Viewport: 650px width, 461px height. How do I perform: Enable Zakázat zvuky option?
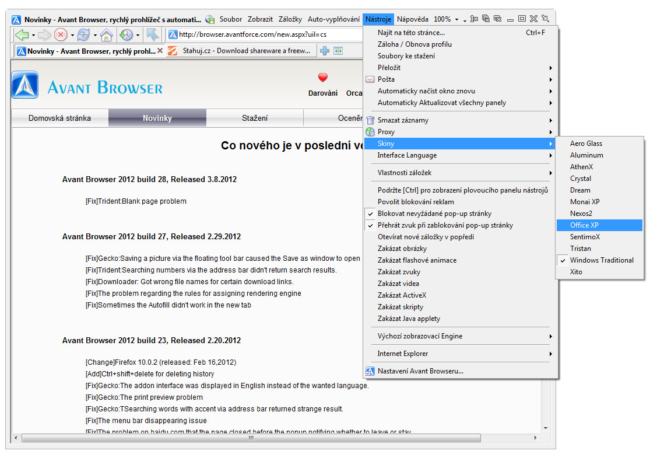tap(461, 272)
